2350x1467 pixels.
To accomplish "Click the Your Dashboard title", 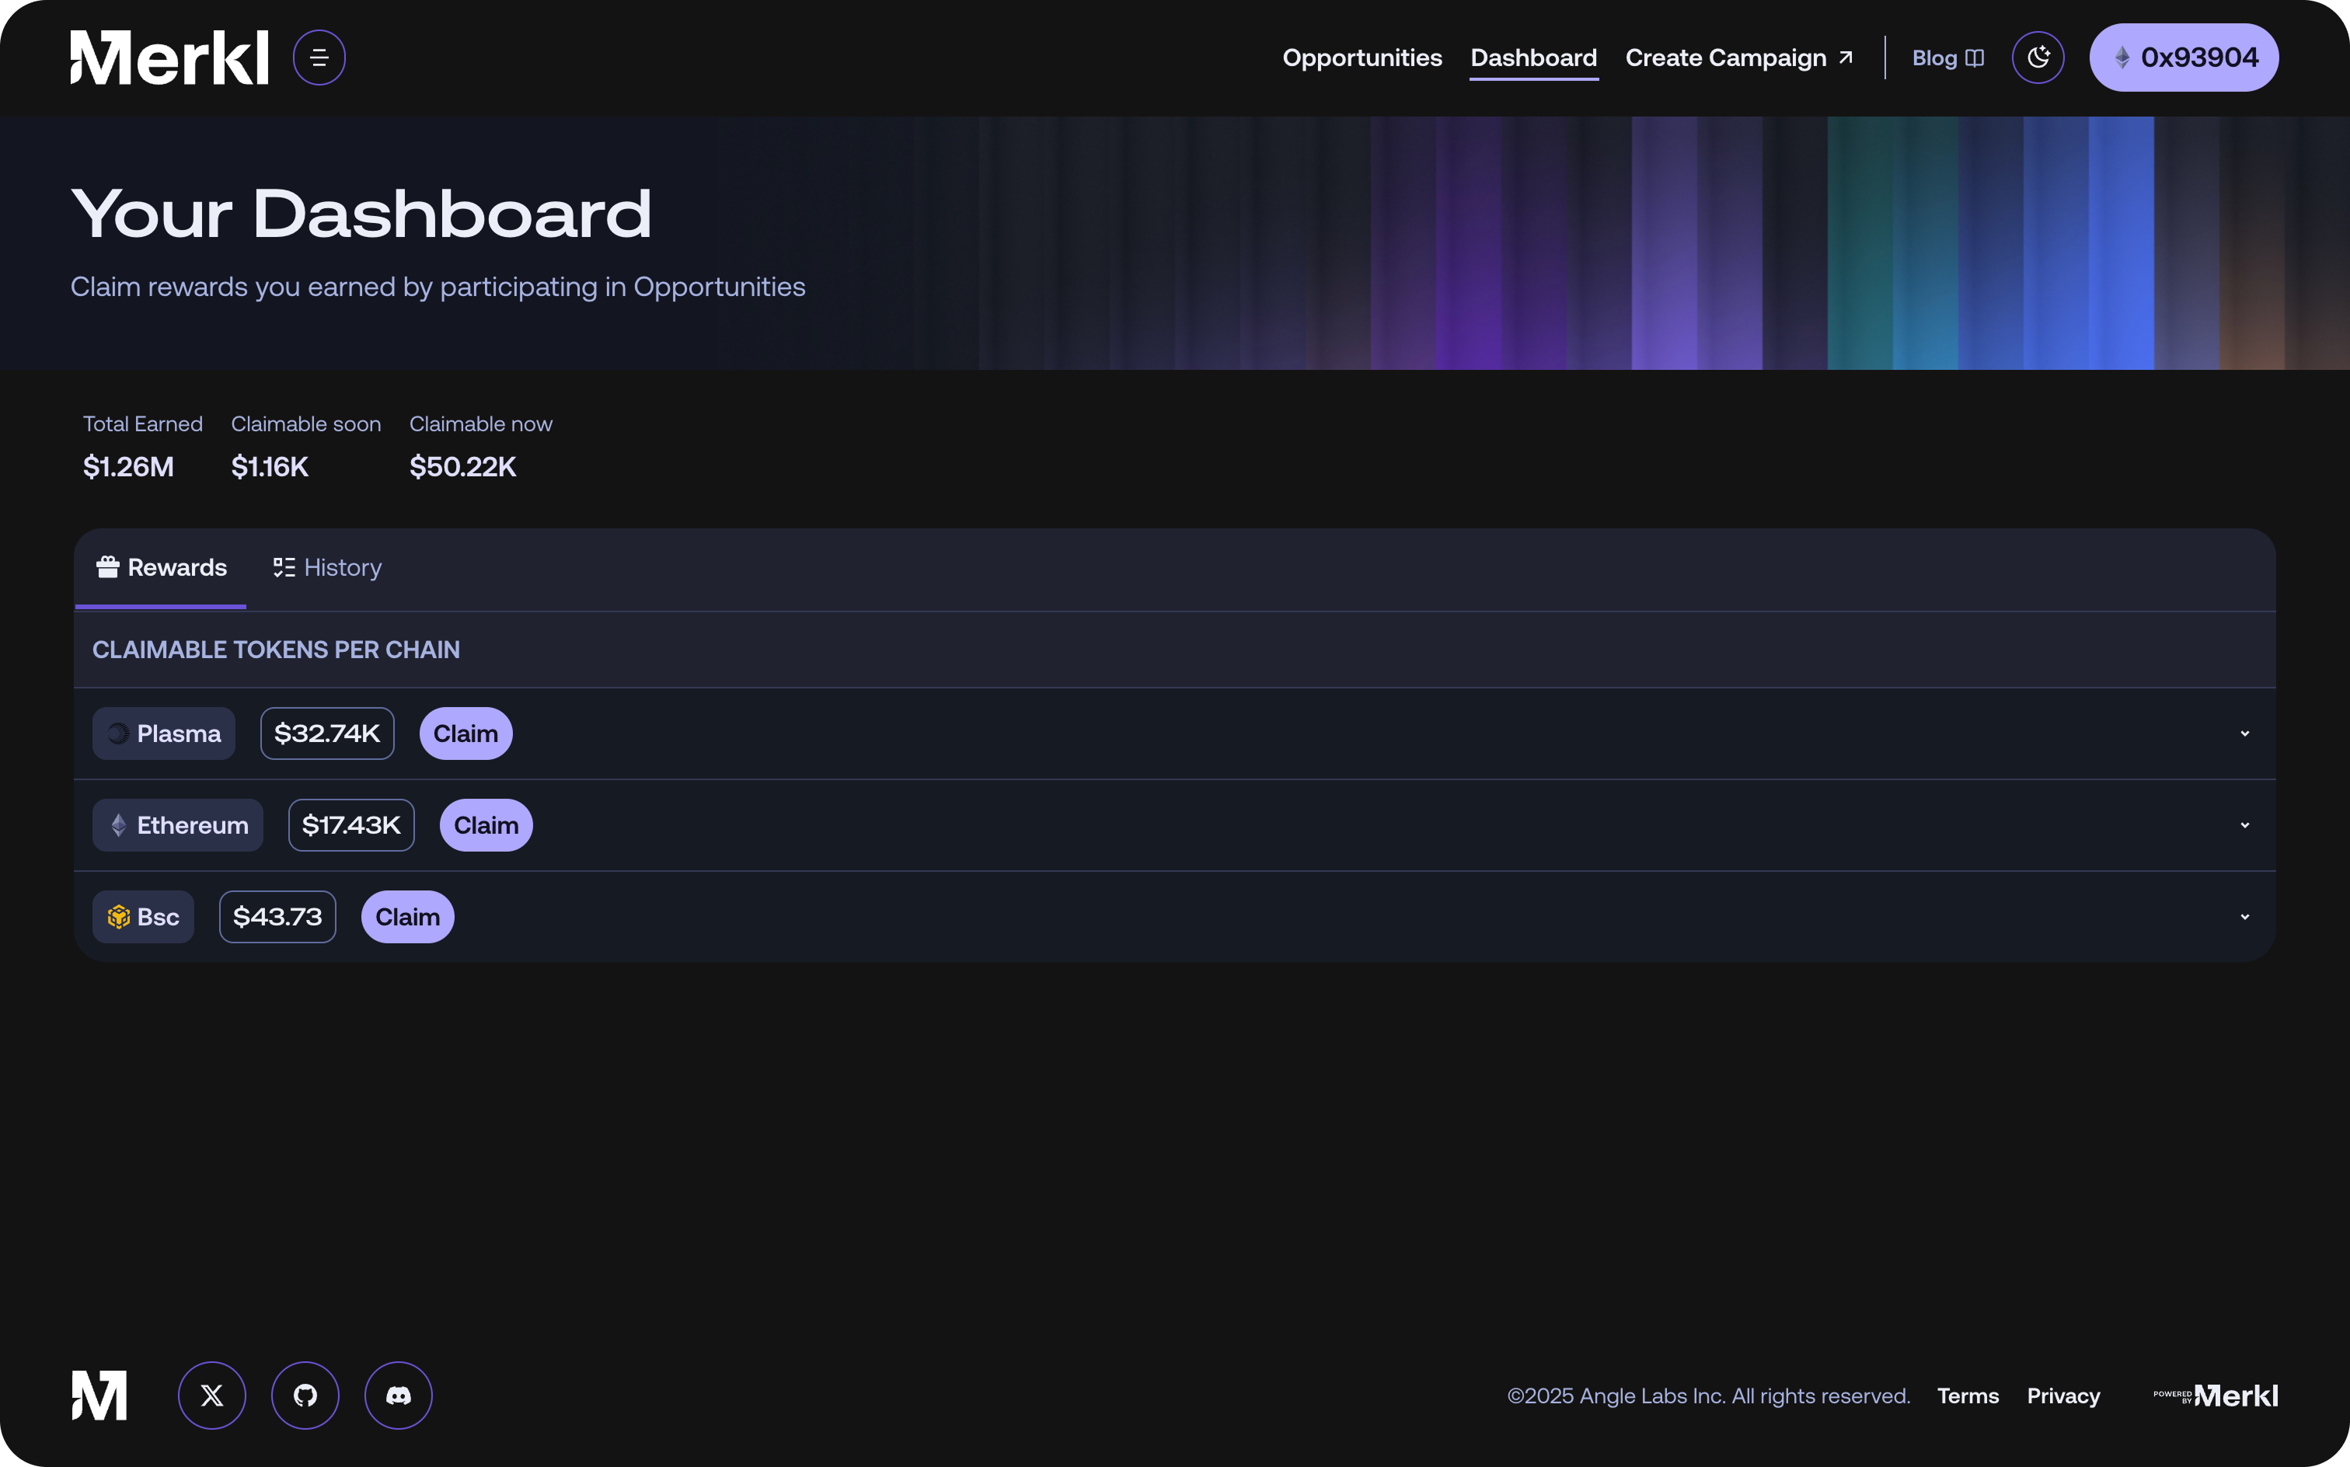I will tap(361, 214).
